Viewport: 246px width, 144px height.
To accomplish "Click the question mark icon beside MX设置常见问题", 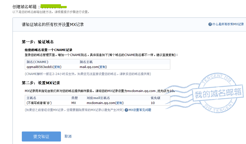I will pos(126,110).
